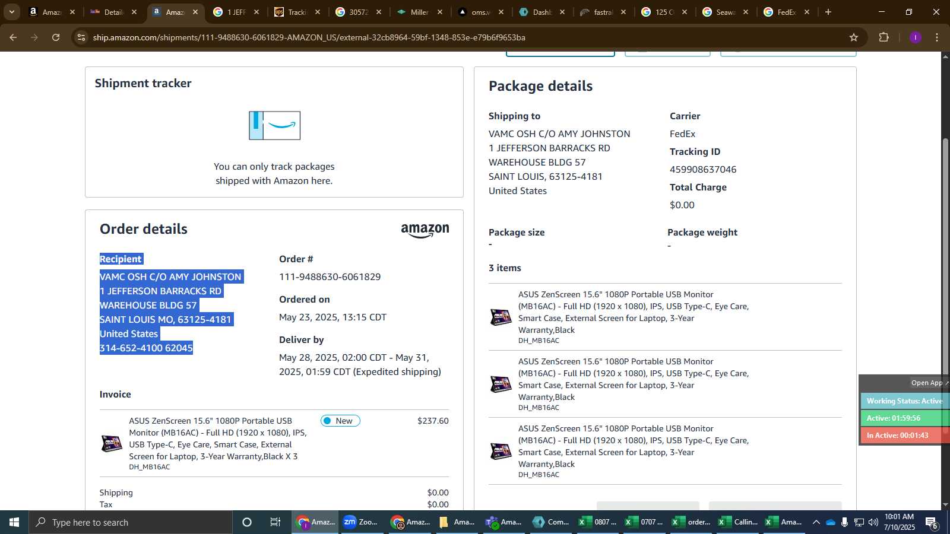Click the Windows taskbar search box

pos(131,522)
